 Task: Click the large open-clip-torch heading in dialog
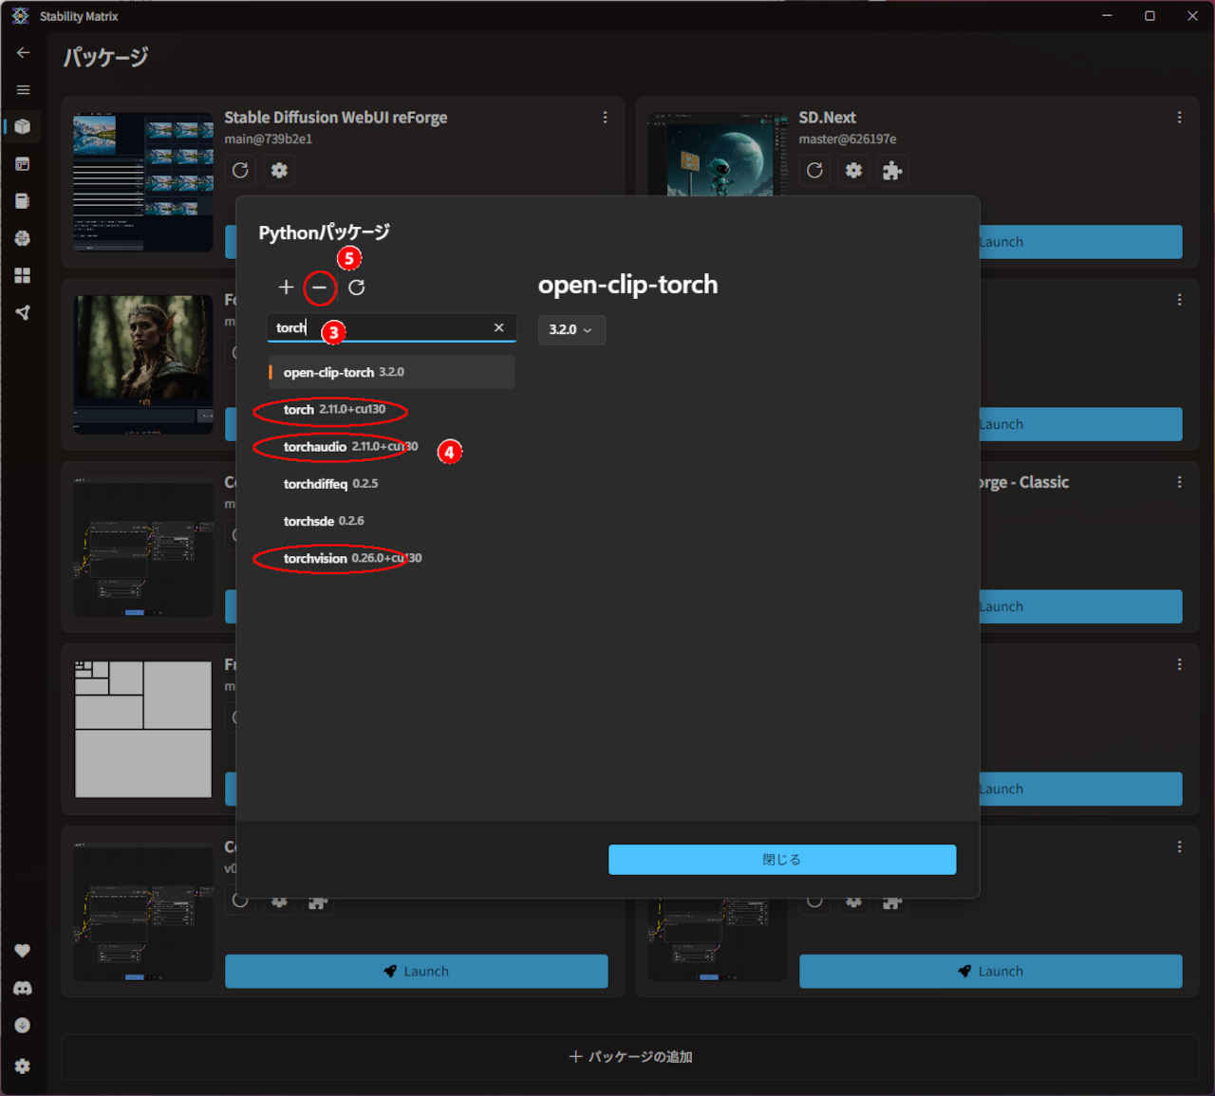click(x=627, y=285)
